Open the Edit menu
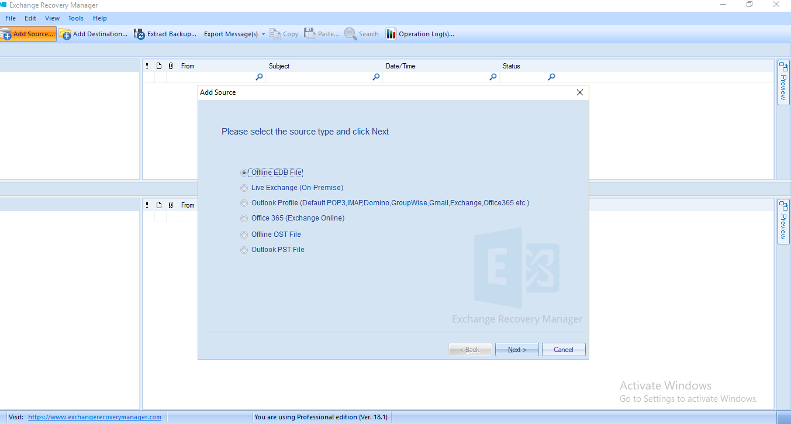The width and height of the screenshot is (791, 424). coord(30,18)
